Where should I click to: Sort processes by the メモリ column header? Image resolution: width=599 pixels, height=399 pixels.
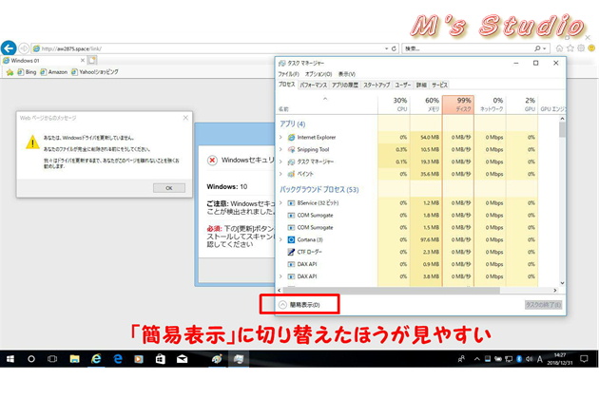[426, 104]
